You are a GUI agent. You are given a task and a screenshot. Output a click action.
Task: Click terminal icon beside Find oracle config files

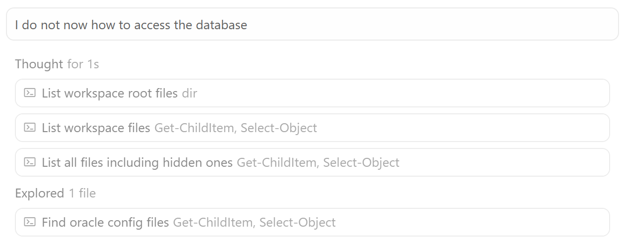coord(30,222)
